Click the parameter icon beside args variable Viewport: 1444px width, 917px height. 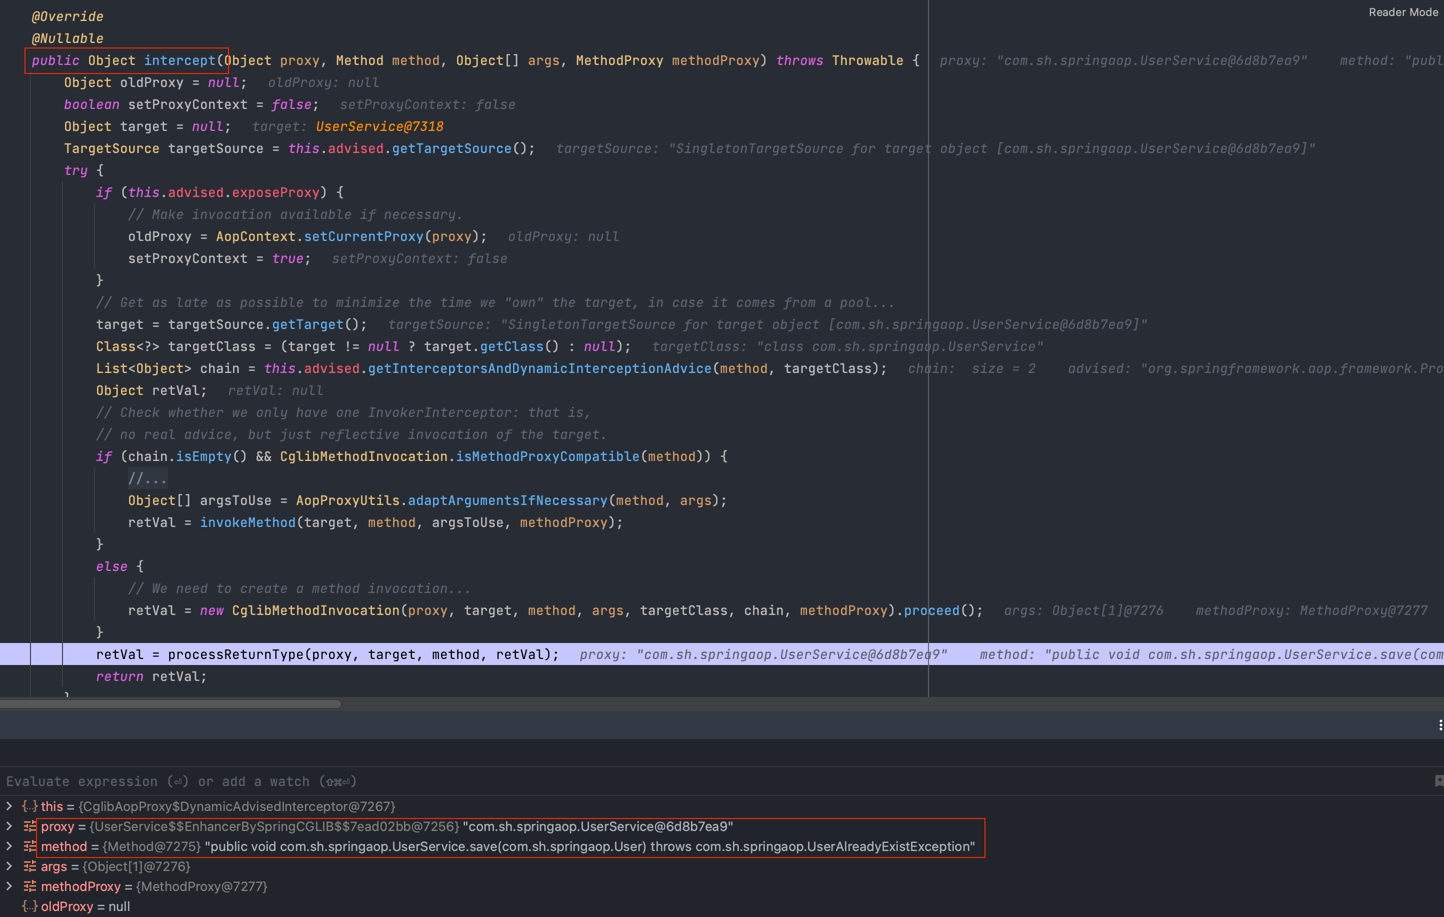click(x=30, y=866)
